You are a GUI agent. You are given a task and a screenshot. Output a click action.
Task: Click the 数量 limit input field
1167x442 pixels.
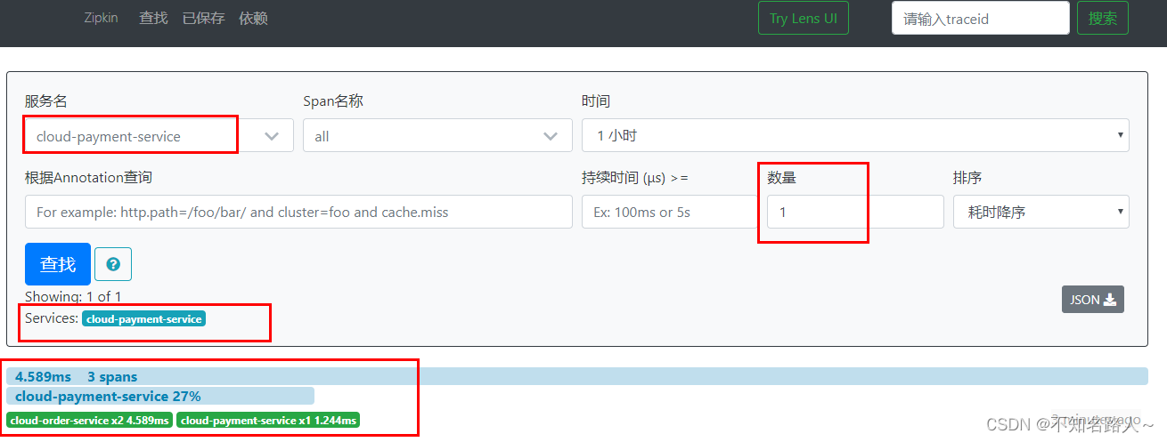coord(855,212)
